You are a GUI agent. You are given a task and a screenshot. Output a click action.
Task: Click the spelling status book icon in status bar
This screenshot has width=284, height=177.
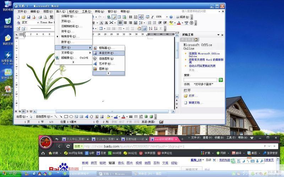coord(161,122)
